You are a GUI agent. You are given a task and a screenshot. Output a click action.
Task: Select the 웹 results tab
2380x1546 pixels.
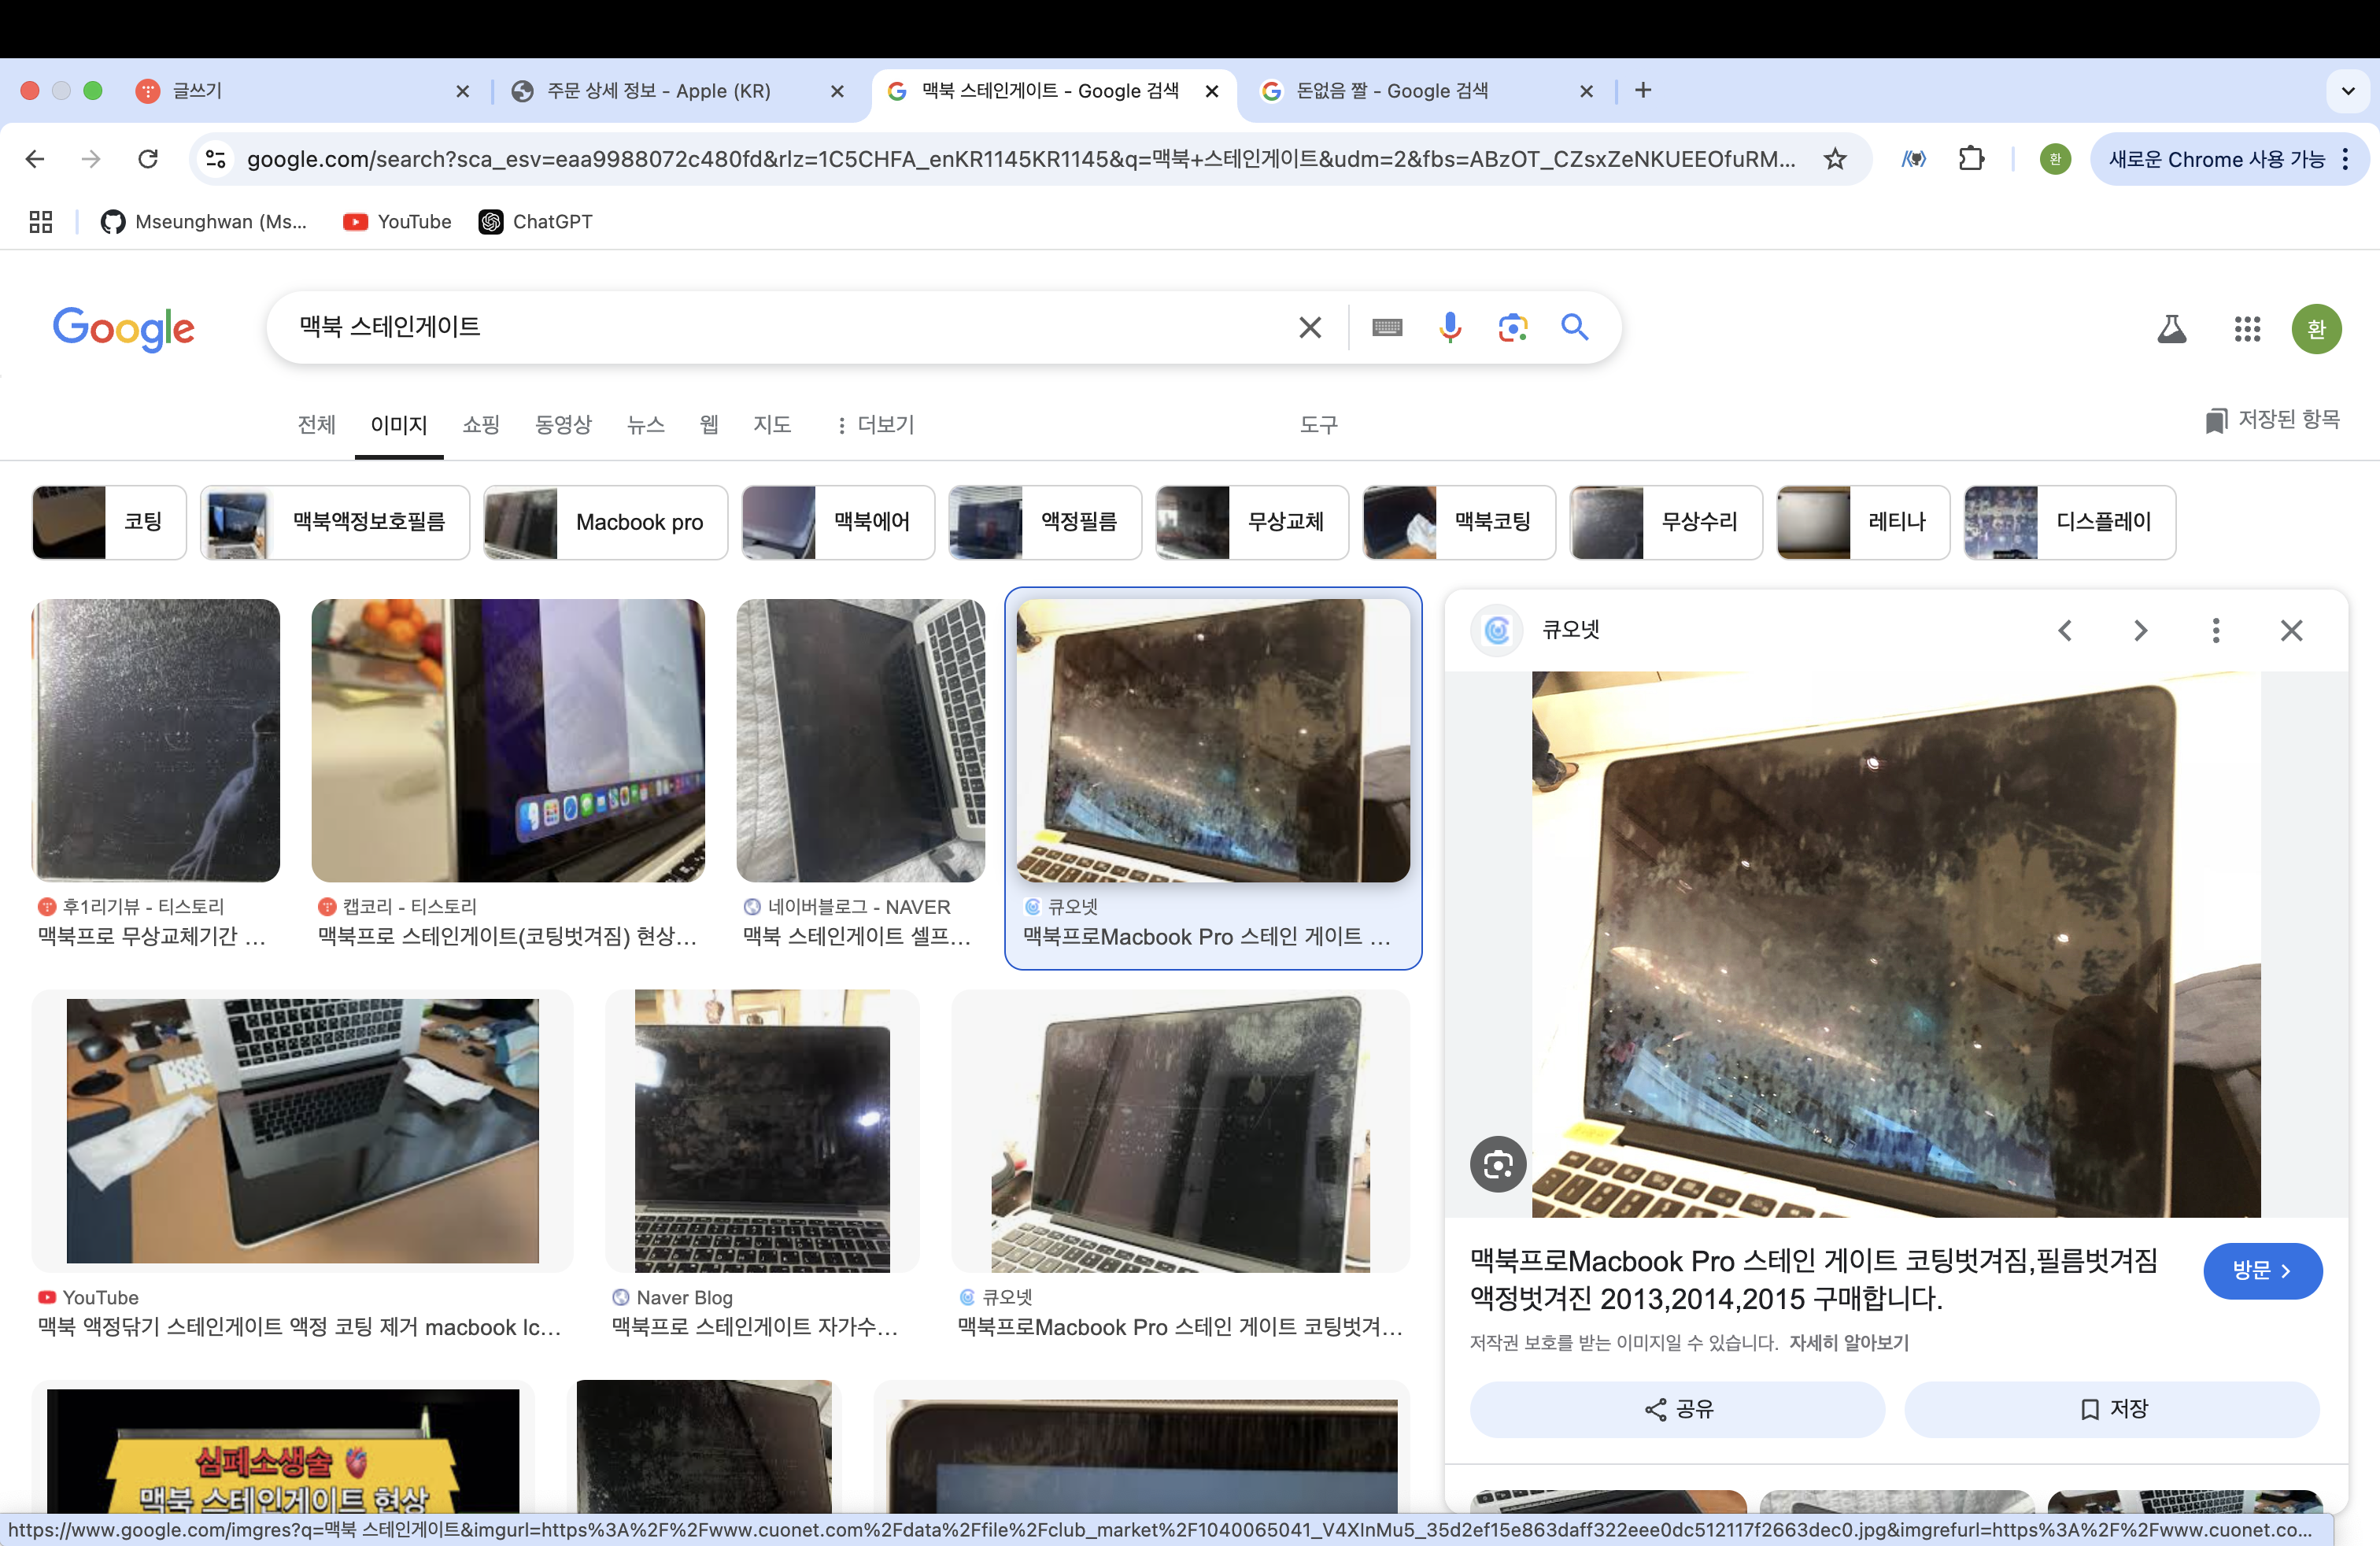(709, 425)
